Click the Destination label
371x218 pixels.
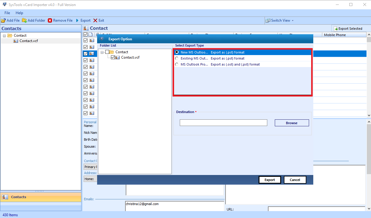pyautogui.click(x=185, y=112)
